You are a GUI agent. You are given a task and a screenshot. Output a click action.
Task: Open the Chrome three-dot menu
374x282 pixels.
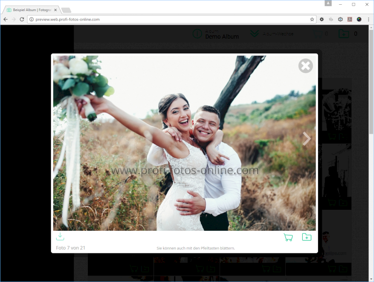[x=368, y=19]
